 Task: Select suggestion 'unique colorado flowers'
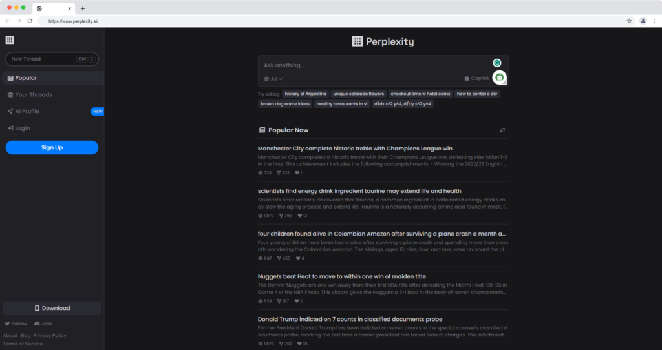pyautogui.click(x=358, y=94)
